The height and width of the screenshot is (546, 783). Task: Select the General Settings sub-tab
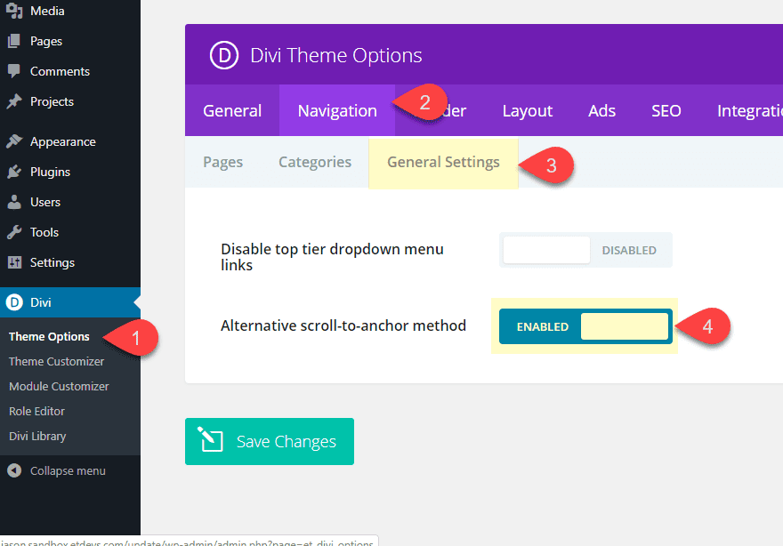pos(443,163)
